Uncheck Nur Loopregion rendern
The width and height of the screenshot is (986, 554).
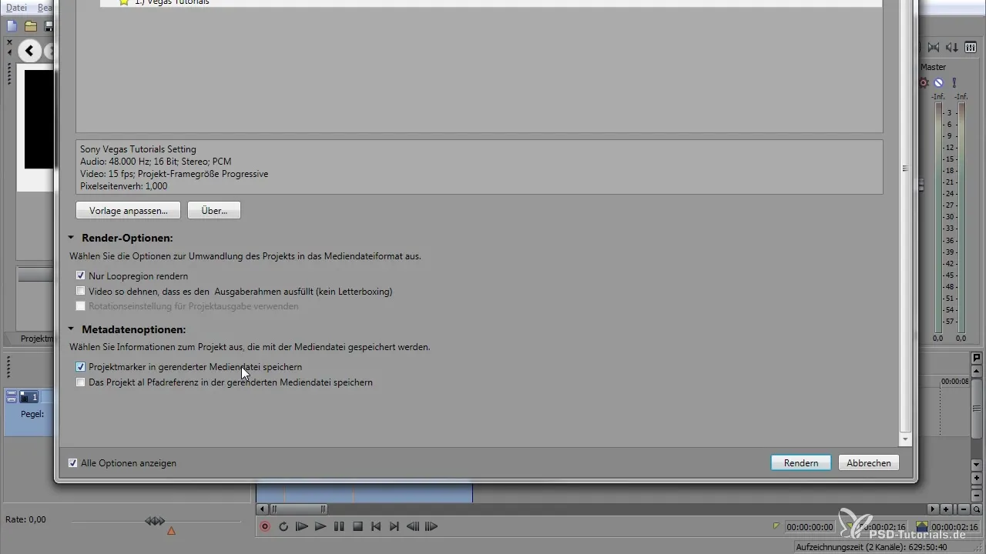(x=81, y=275)
